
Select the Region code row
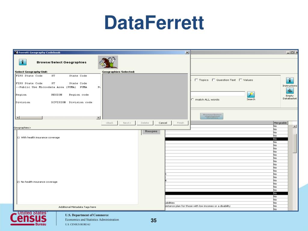coord(58,95)
